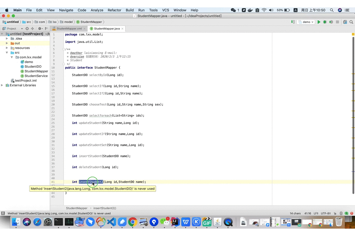Click StudentMapper breadcrumb below the editor

[x=77, y=208]
